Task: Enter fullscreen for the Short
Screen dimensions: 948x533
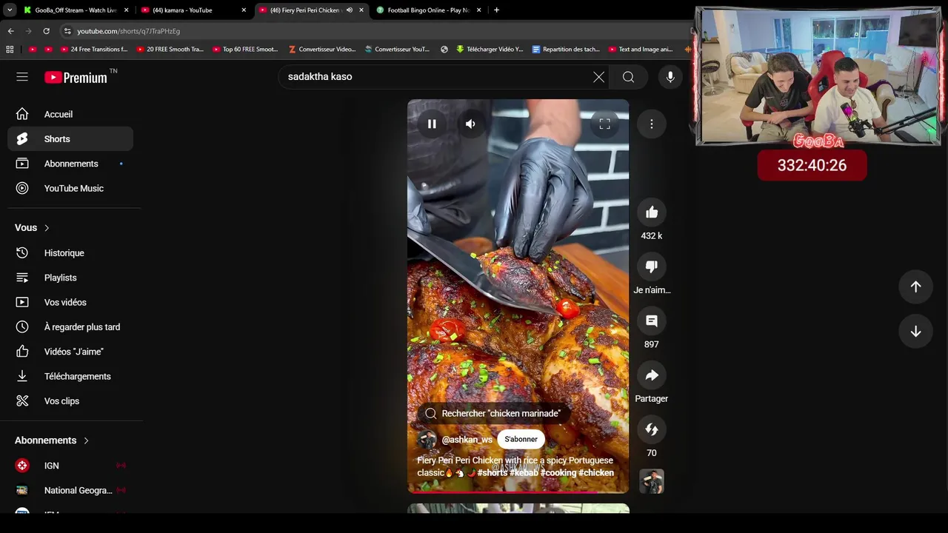Action: (x=604, y=124)
